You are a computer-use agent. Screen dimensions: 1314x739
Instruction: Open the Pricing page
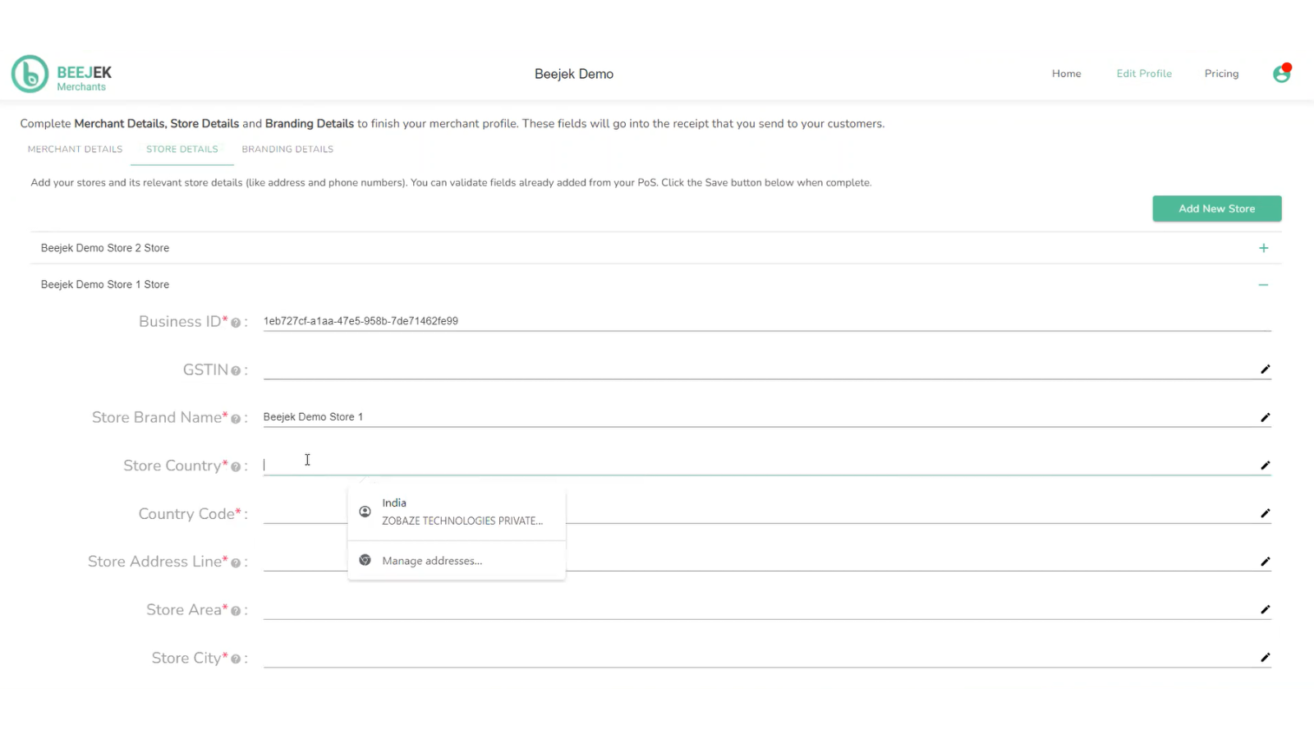pos(1221,73)
